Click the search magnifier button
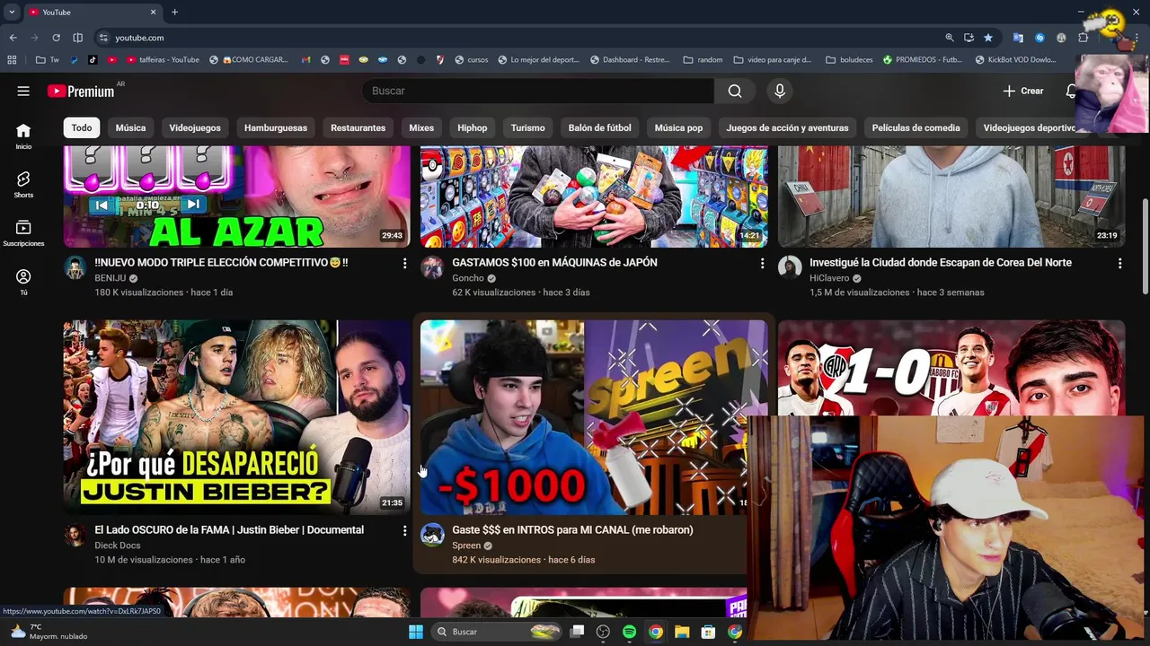 [x=735, y=91]
